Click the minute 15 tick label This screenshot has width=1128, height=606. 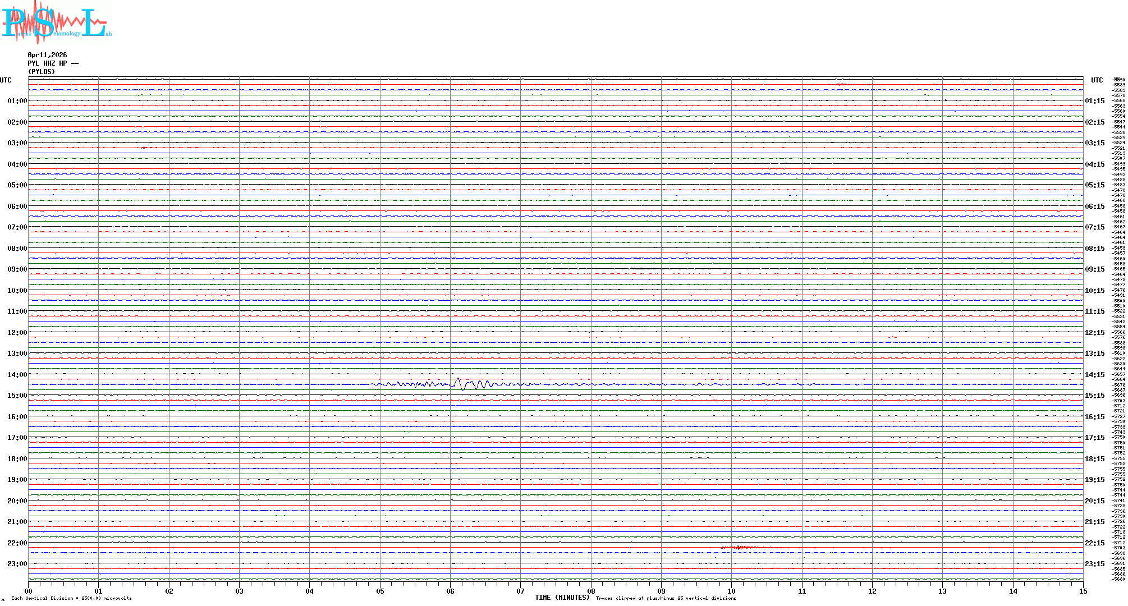(x=1083, y=591)
